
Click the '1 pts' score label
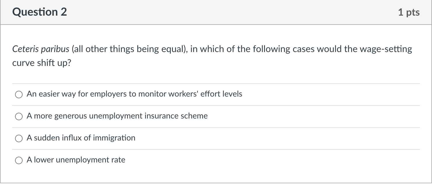(409, 12)
